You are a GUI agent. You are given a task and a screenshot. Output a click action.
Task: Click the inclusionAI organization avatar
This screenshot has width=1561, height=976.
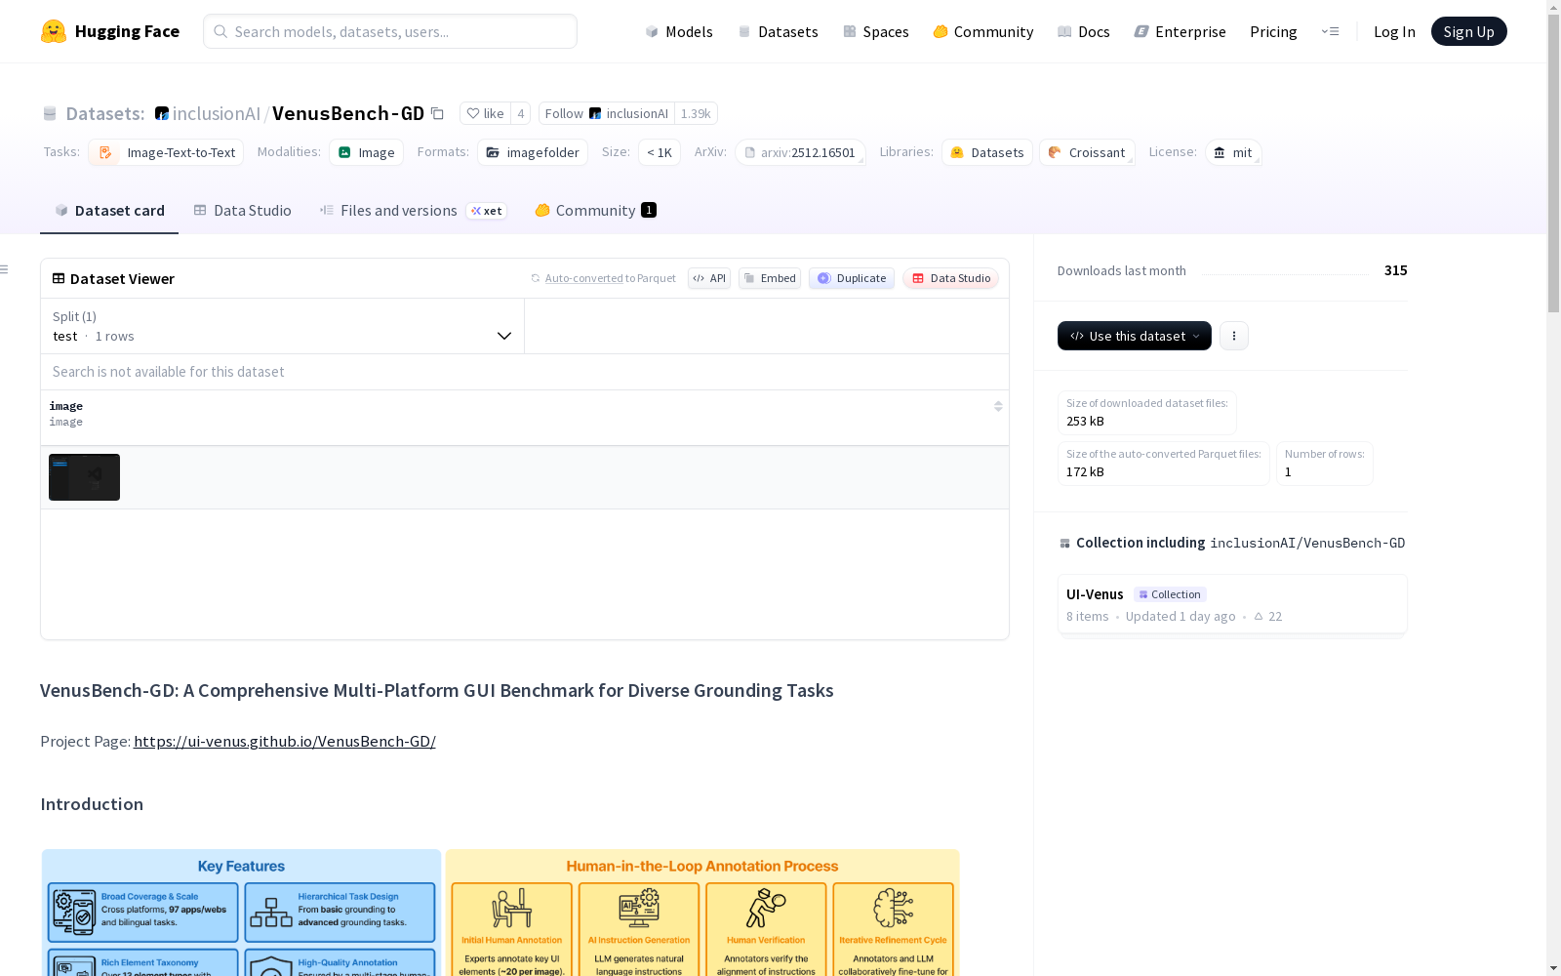[162, 113]
